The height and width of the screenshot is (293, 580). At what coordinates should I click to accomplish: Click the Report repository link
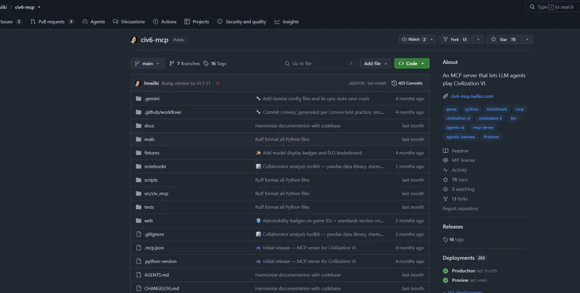coord(460,209)
